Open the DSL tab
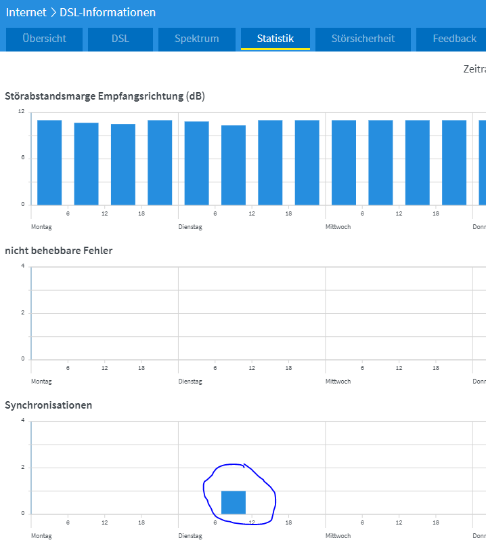 pyautogui.click(x=120, y=39)
